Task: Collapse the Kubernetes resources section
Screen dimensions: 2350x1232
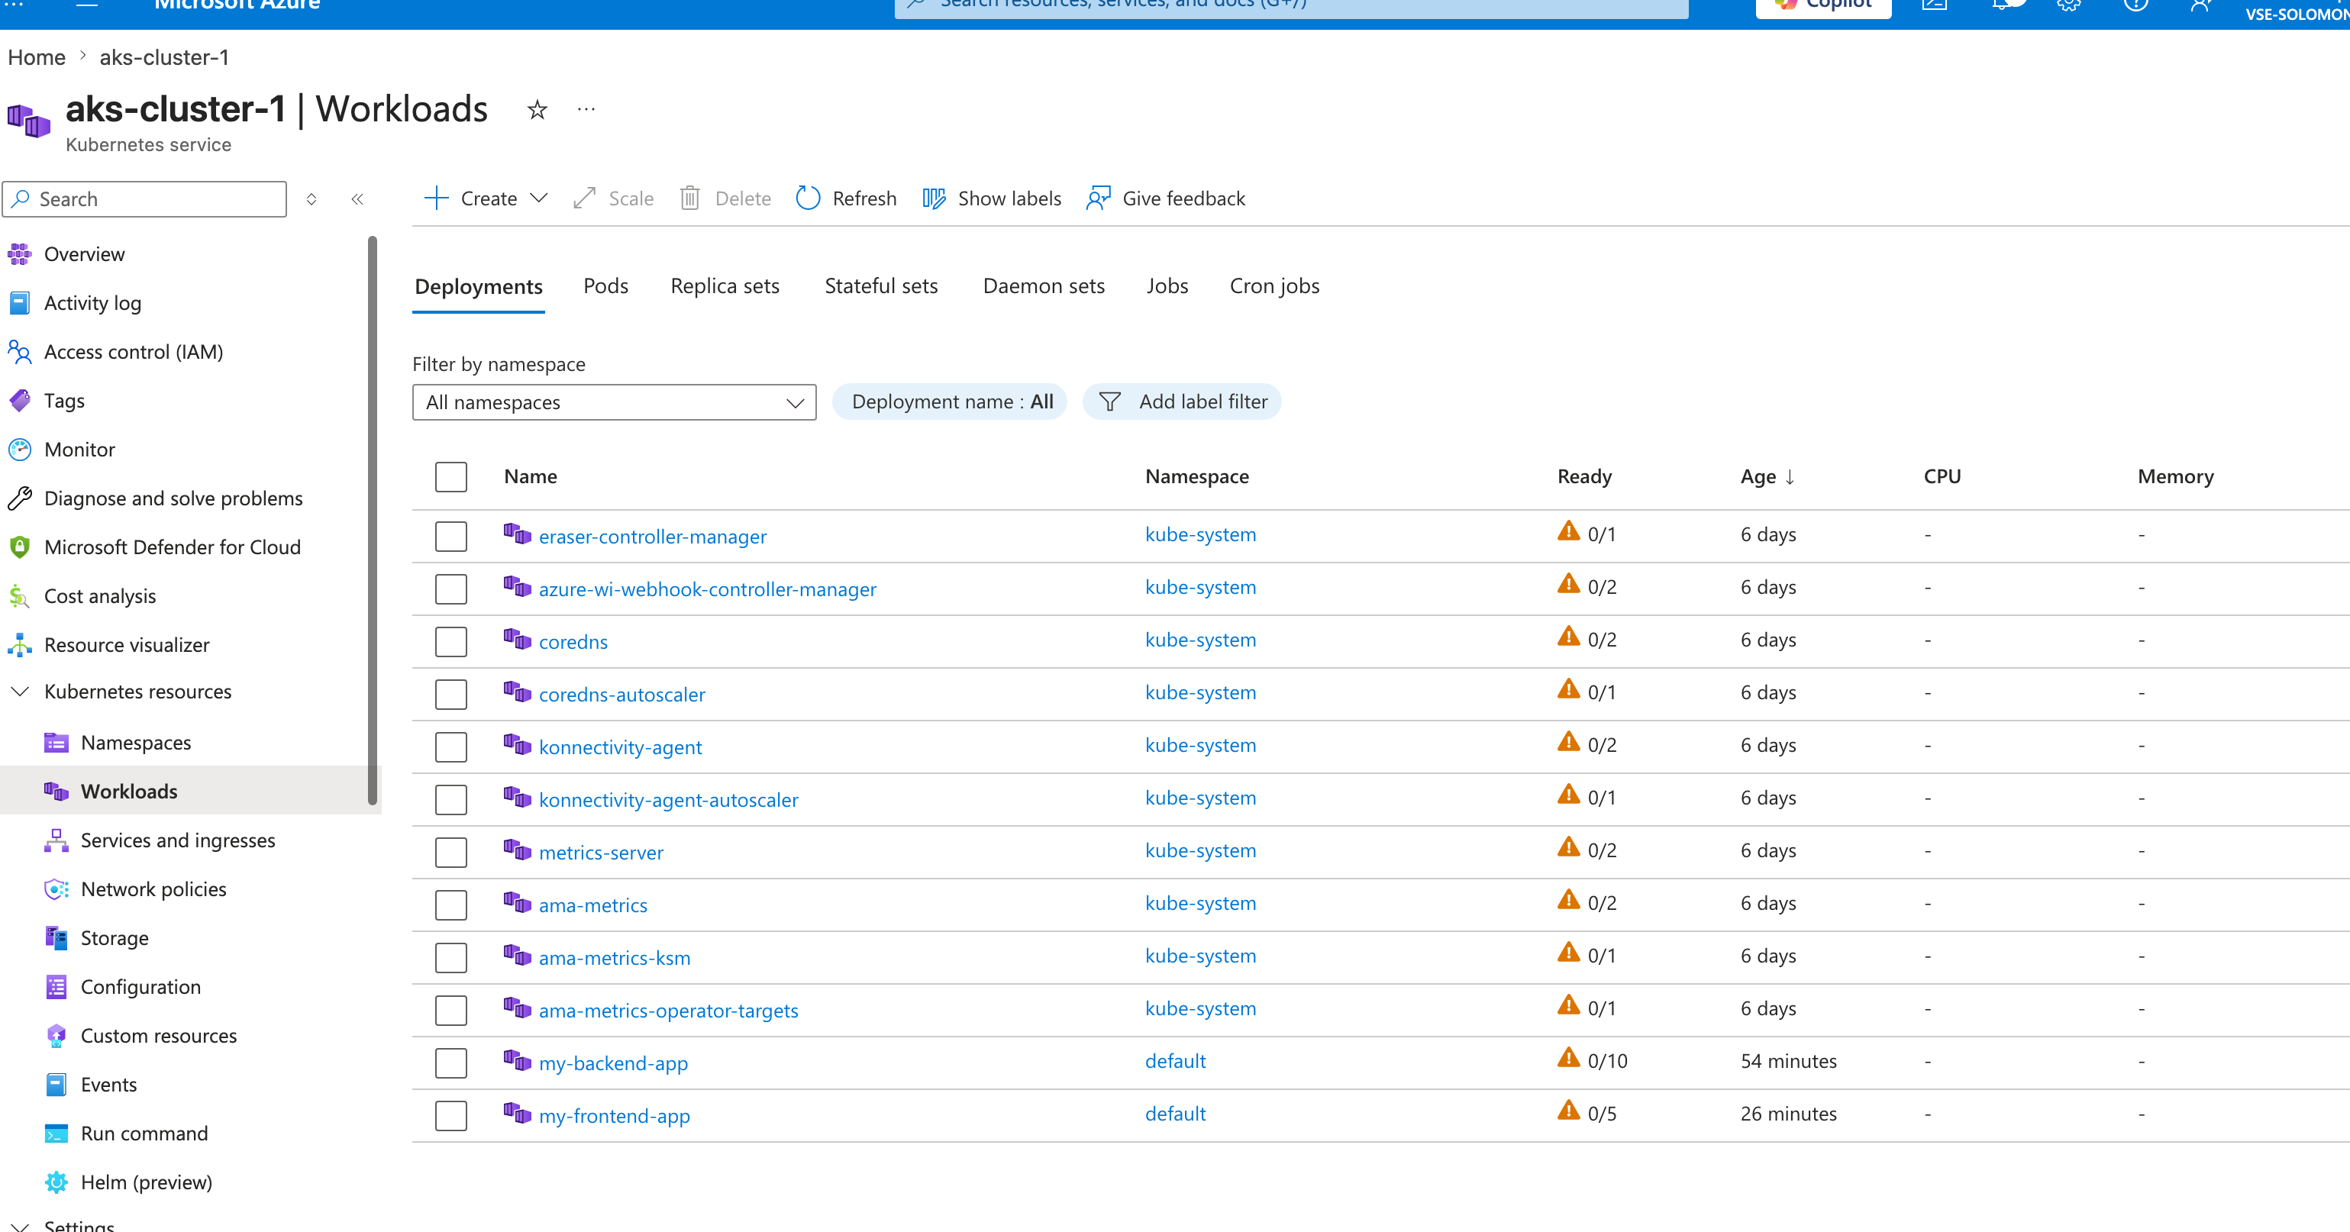Action: click(x=19, y=692)
